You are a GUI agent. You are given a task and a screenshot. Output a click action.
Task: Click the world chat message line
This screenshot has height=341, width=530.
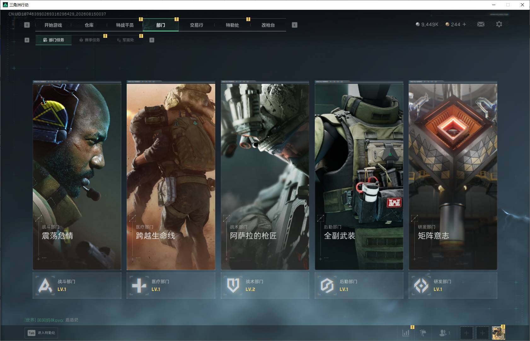pos(51,320)
